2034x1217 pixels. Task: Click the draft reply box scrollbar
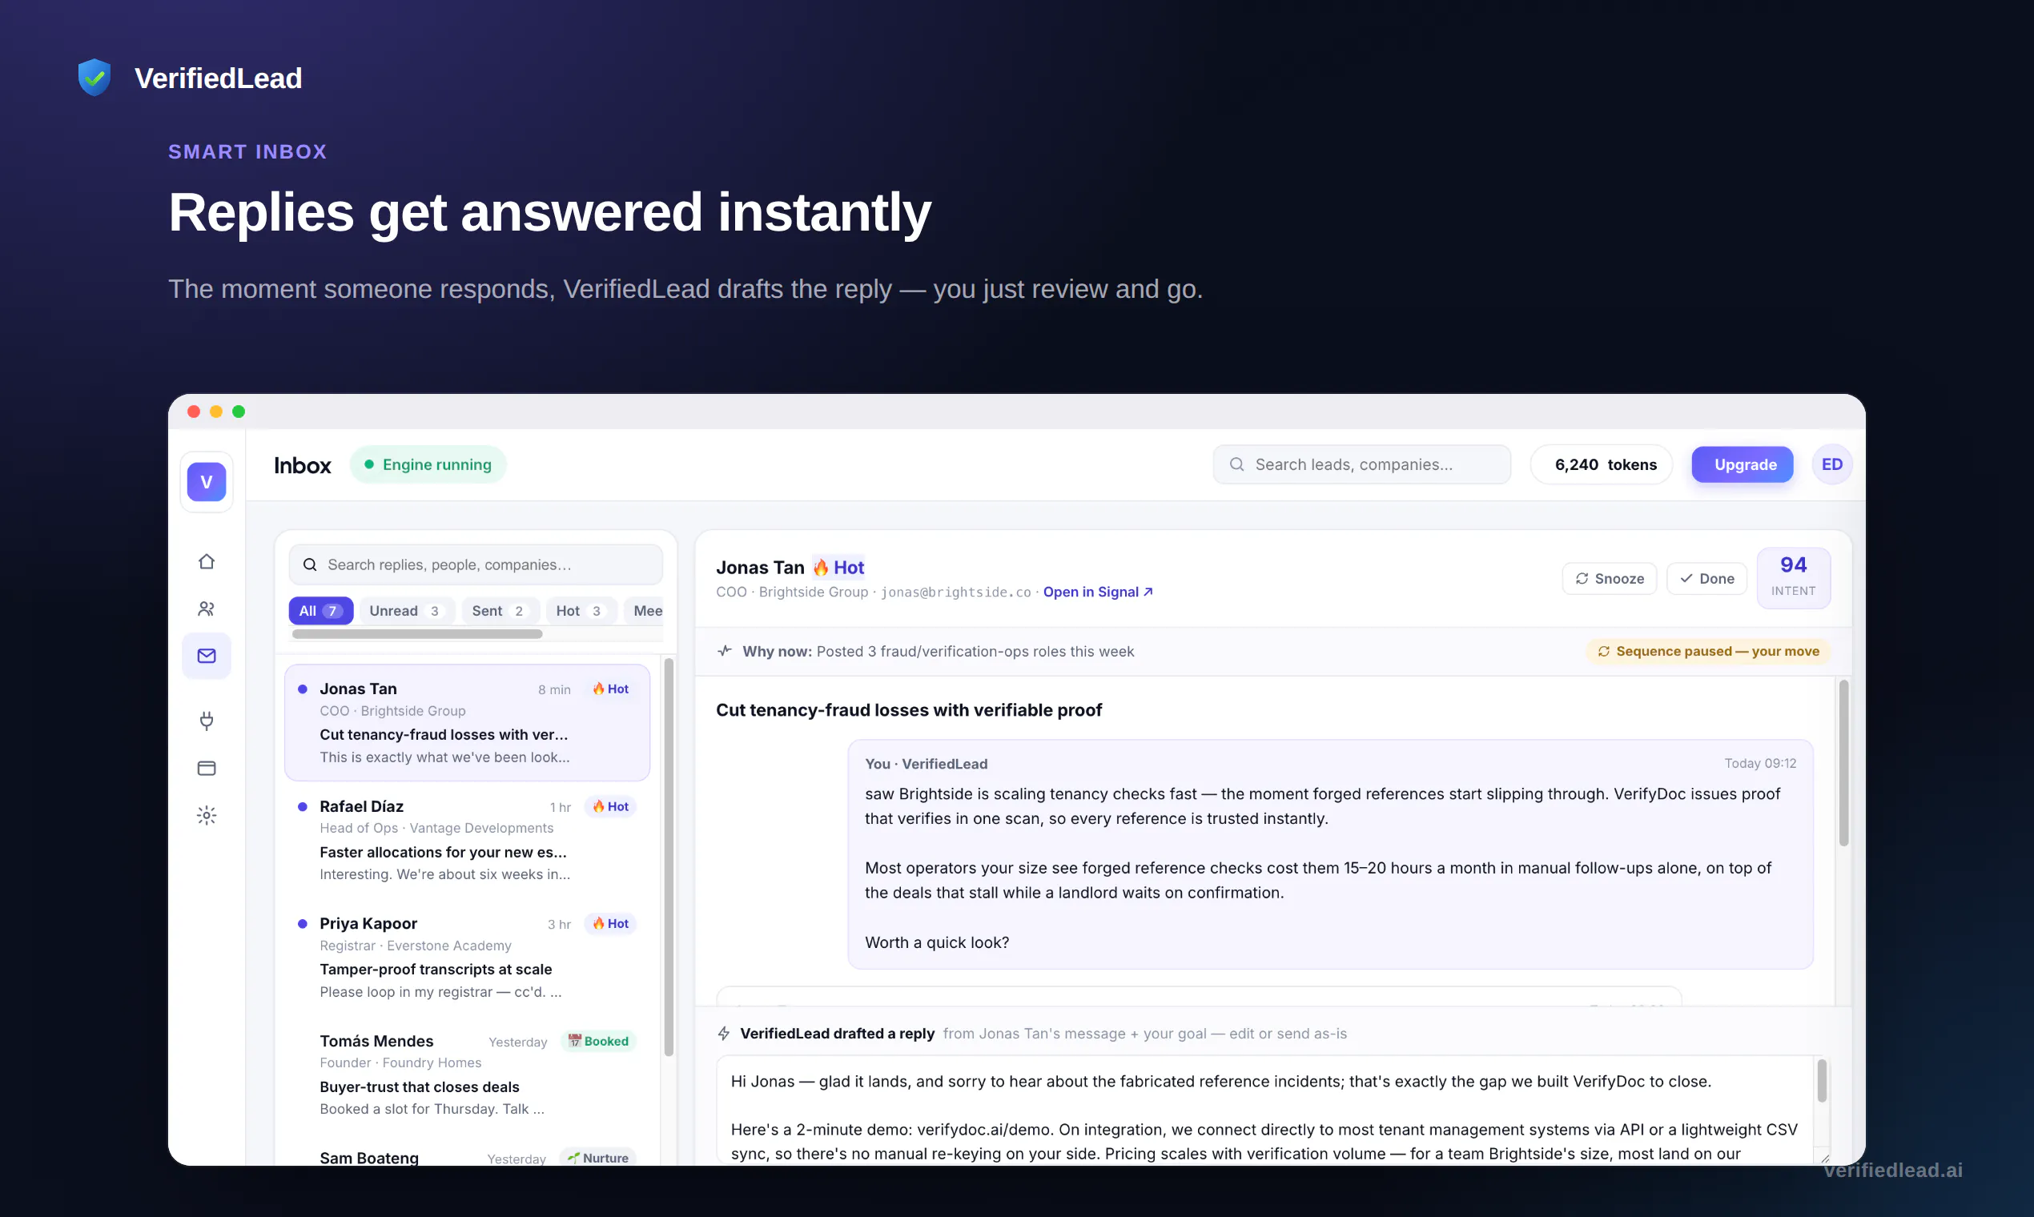[1821, 1080]
